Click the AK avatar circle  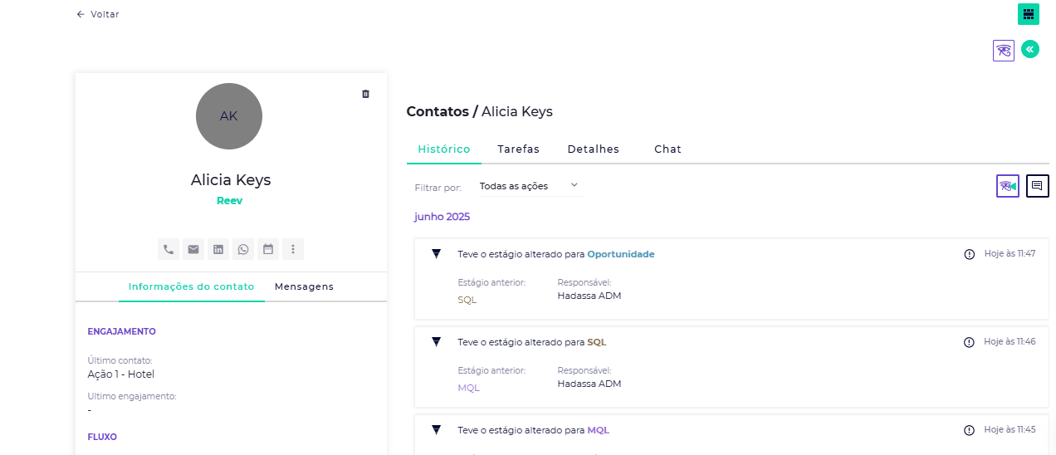click(229, 116)
